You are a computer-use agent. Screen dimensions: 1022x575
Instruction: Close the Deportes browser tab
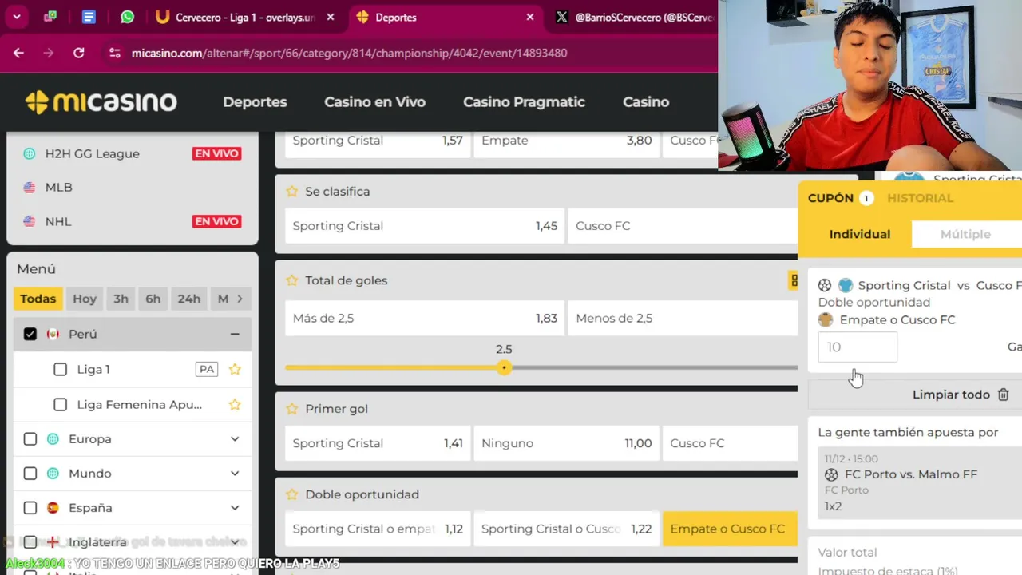(x=529, y=17)
